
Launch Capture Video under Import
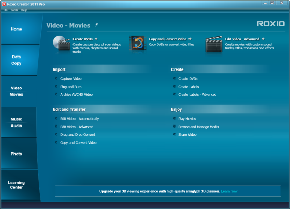(71, 79)
